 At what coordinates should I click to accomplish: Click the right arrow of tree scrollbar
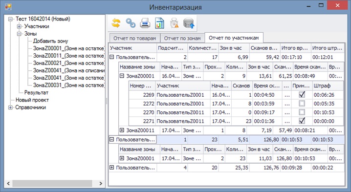pos(101,184)
